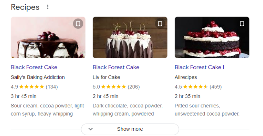Click the 4.9 star rating of Sally's recipe
Image resolution: width=263 pixels, height=136 pixels.
pos(34,87)
